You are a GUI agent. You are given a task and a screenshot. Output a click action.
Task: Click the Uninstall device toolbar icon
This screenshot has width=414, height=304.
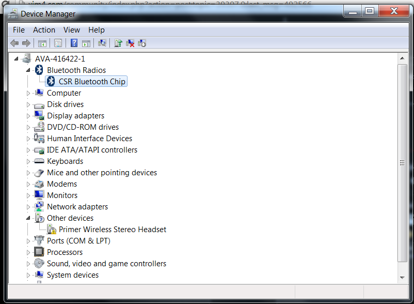click(130, 43)
